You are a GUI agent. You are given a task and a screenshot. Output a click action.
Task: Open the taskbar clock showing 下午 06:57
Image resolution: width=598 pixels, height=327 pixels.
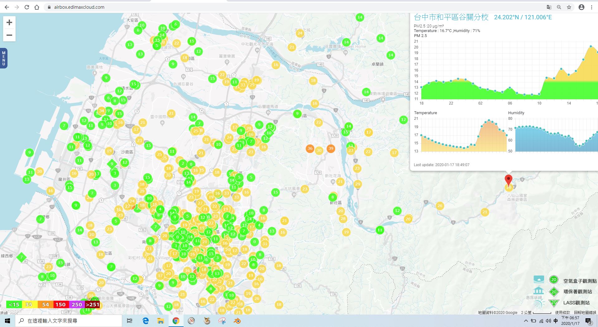point(570,321)
